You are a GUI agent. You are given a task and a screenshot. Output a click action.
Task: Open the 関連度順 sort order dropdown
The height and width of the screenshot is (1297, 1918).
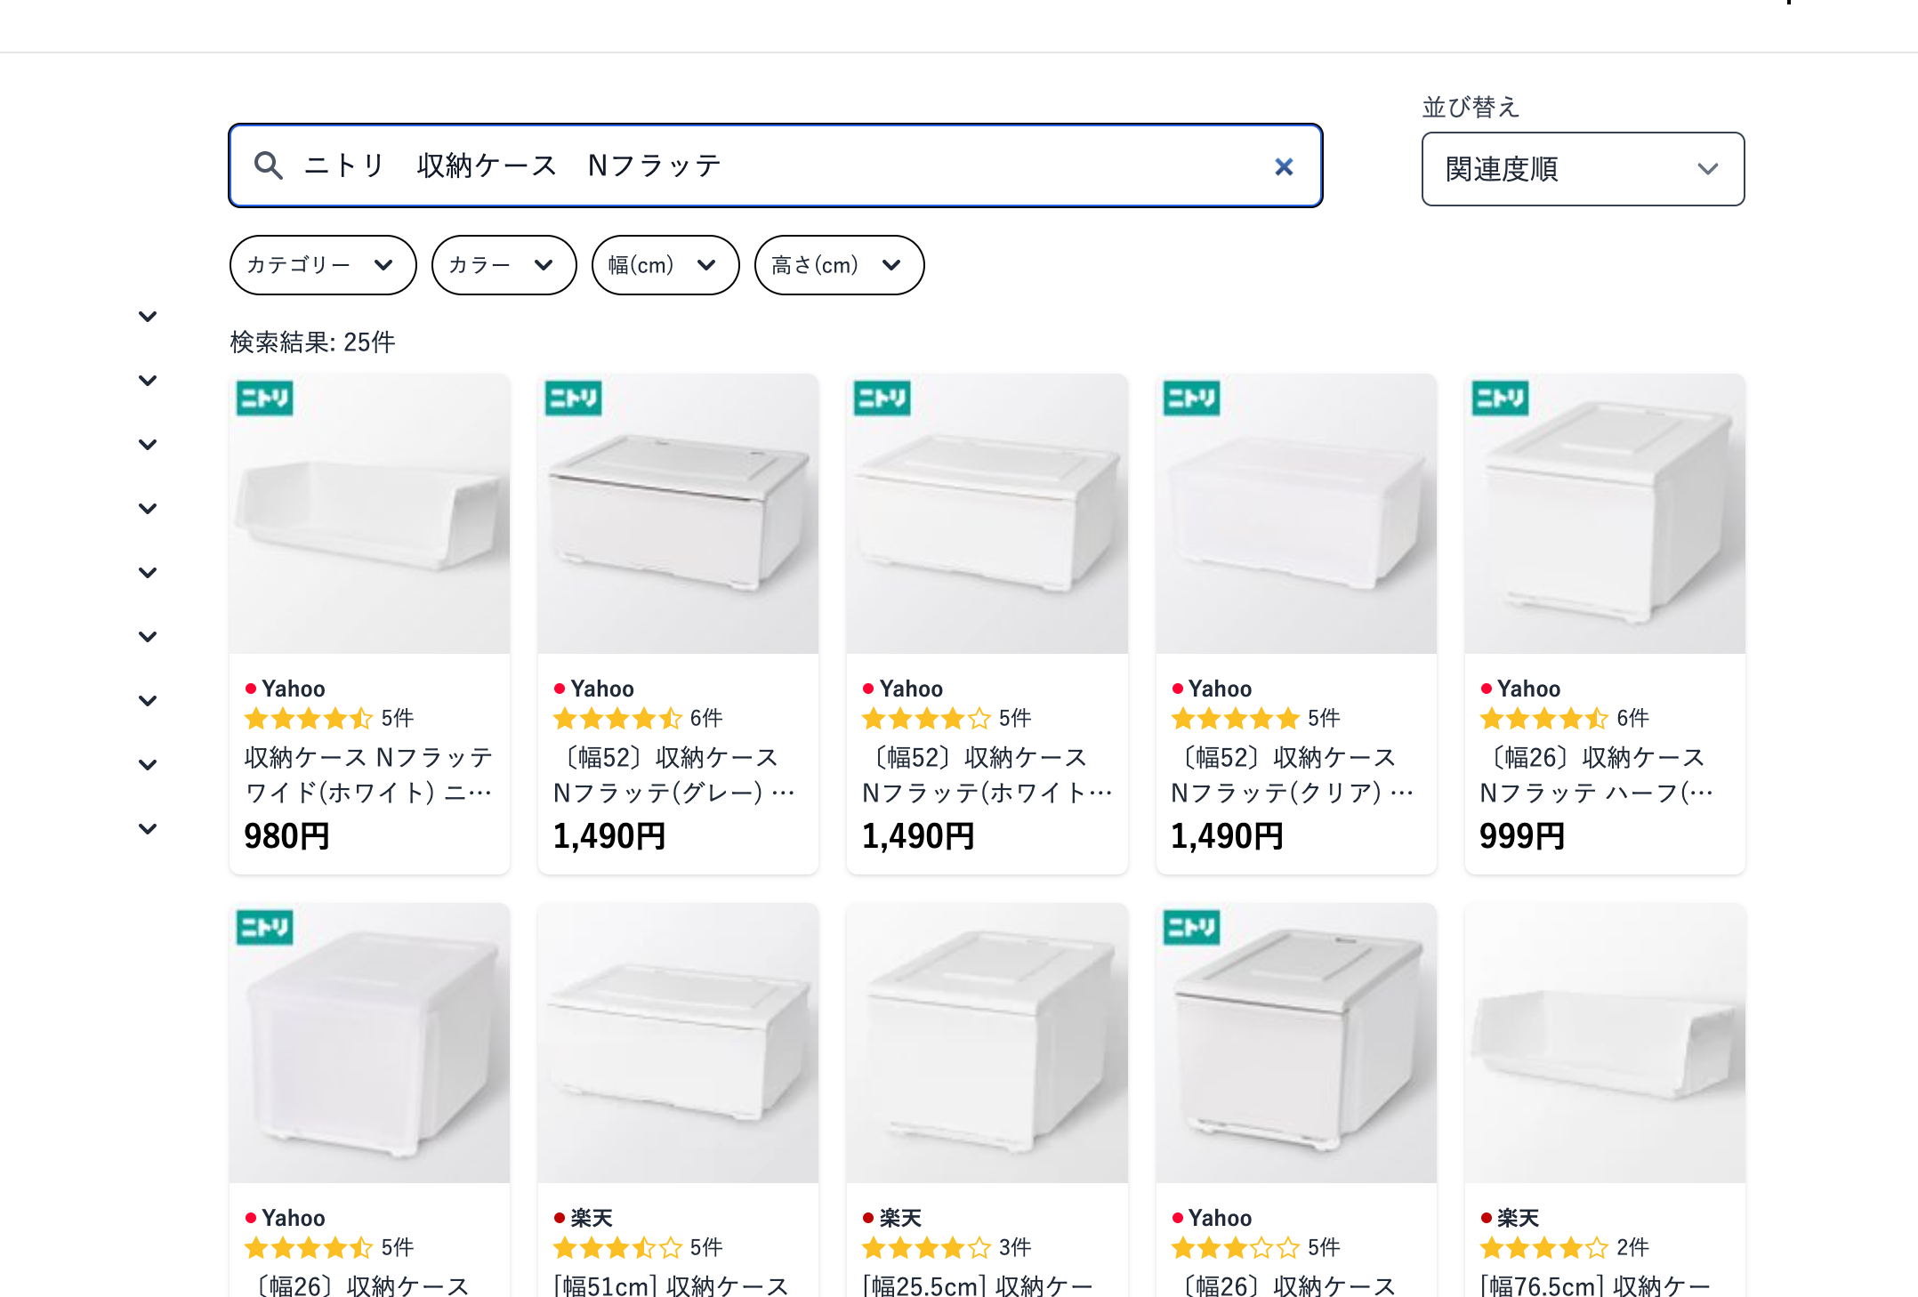[x=1582, y=169]
